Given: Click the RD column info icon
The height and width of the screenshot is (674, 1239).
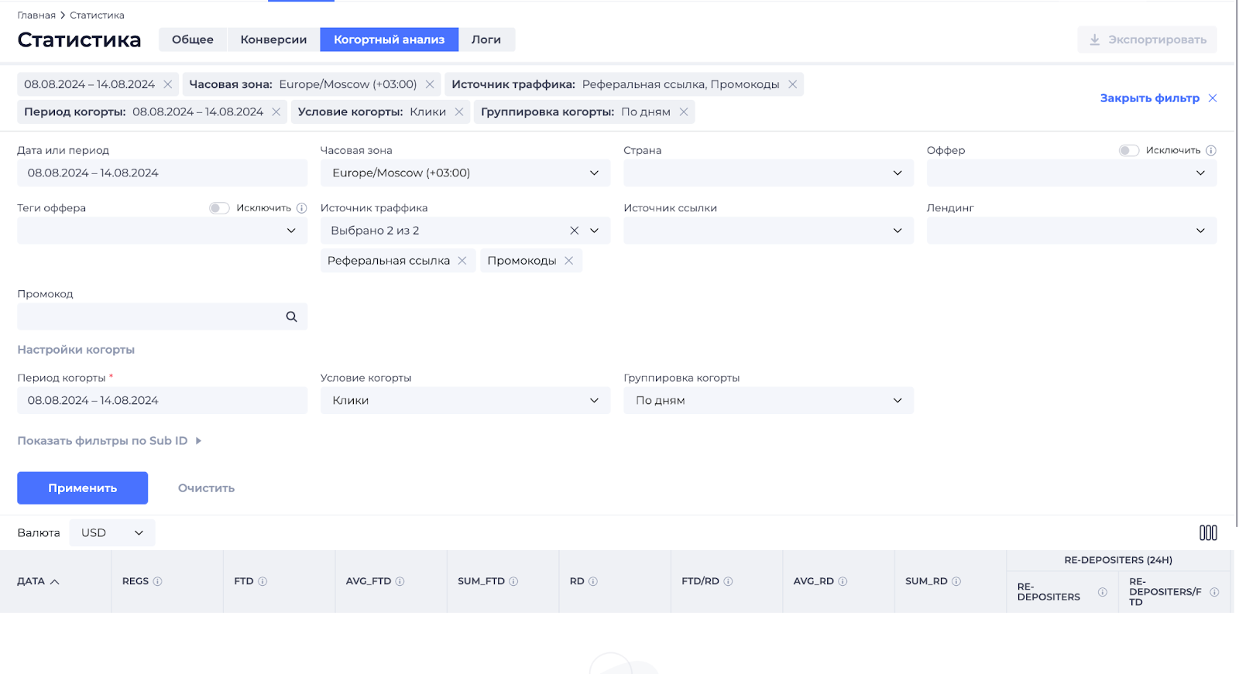Looking at the screenshot, I should [593, 581].
